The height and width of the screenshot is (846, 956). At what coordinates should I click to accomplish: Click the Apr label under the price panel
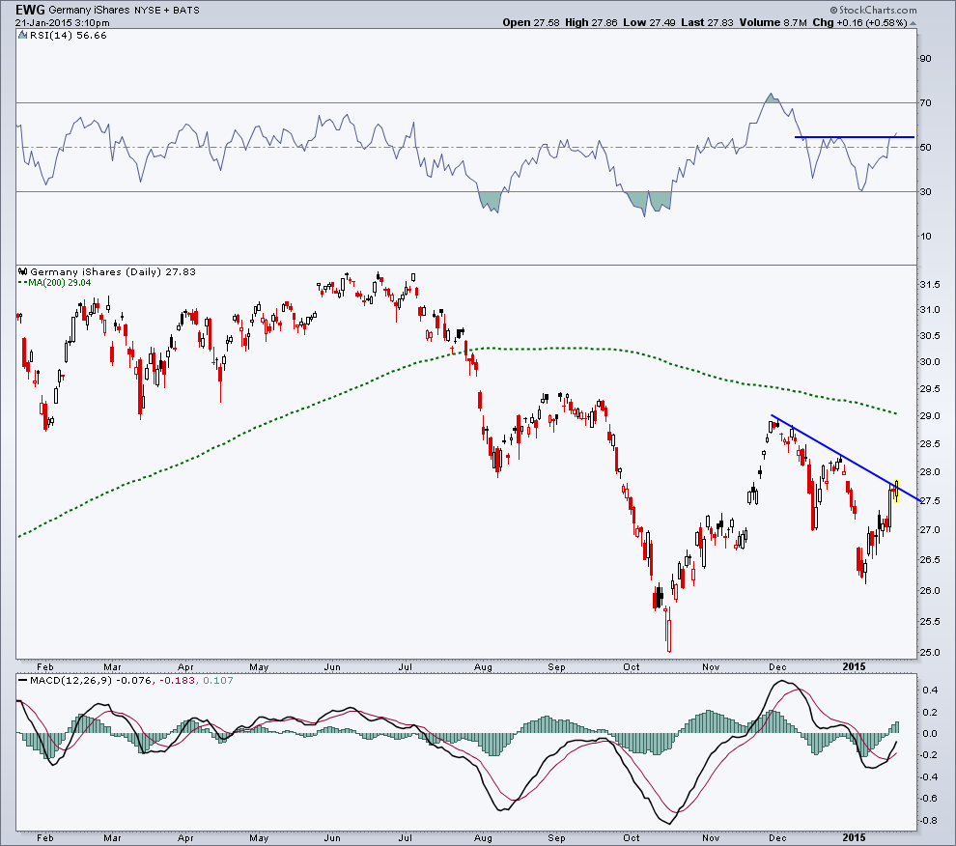click(x=186, y=667)
